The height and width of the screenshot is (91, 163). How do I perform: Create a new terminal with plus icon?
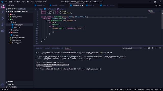coord(145,48)
